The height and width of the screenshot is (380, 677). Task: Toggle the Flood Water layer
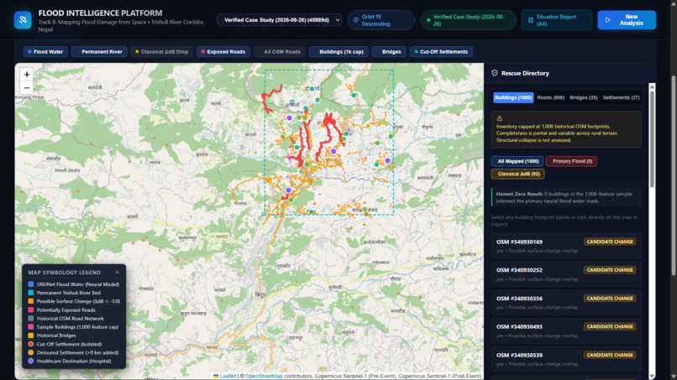tap(45, 52)
